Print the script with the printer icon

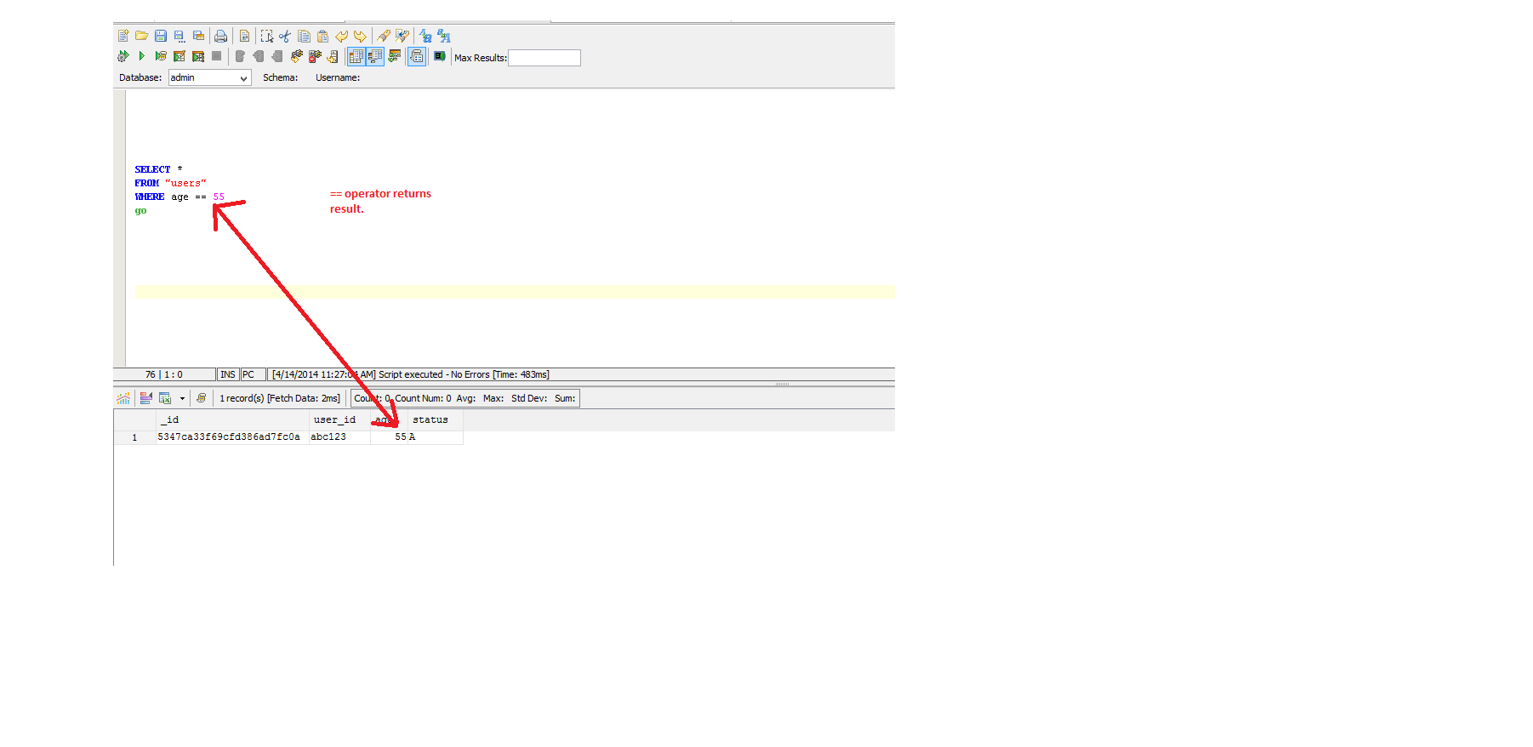pos(221,36)
